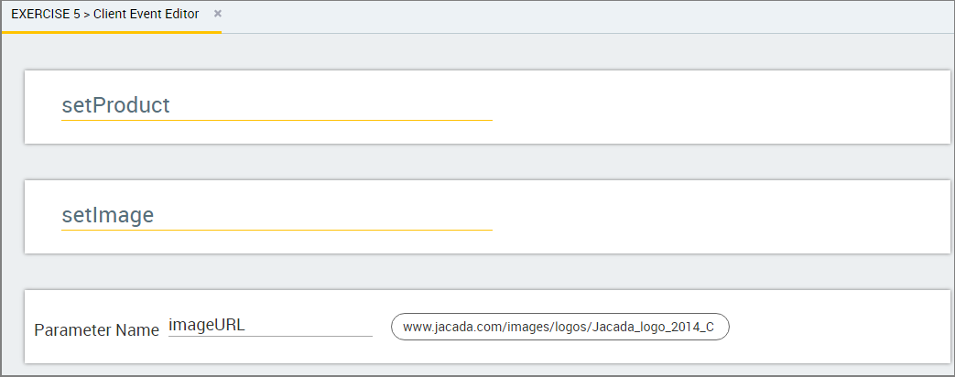
Task: Close the Client Event Editor tab
Action: pos(217,14)
